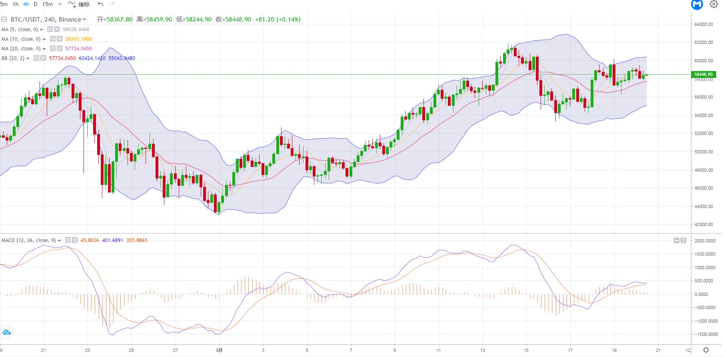This screenshot has height=357, width=723.
Task: Remove the MA 20 indicator
Action: tap(60, 48)
